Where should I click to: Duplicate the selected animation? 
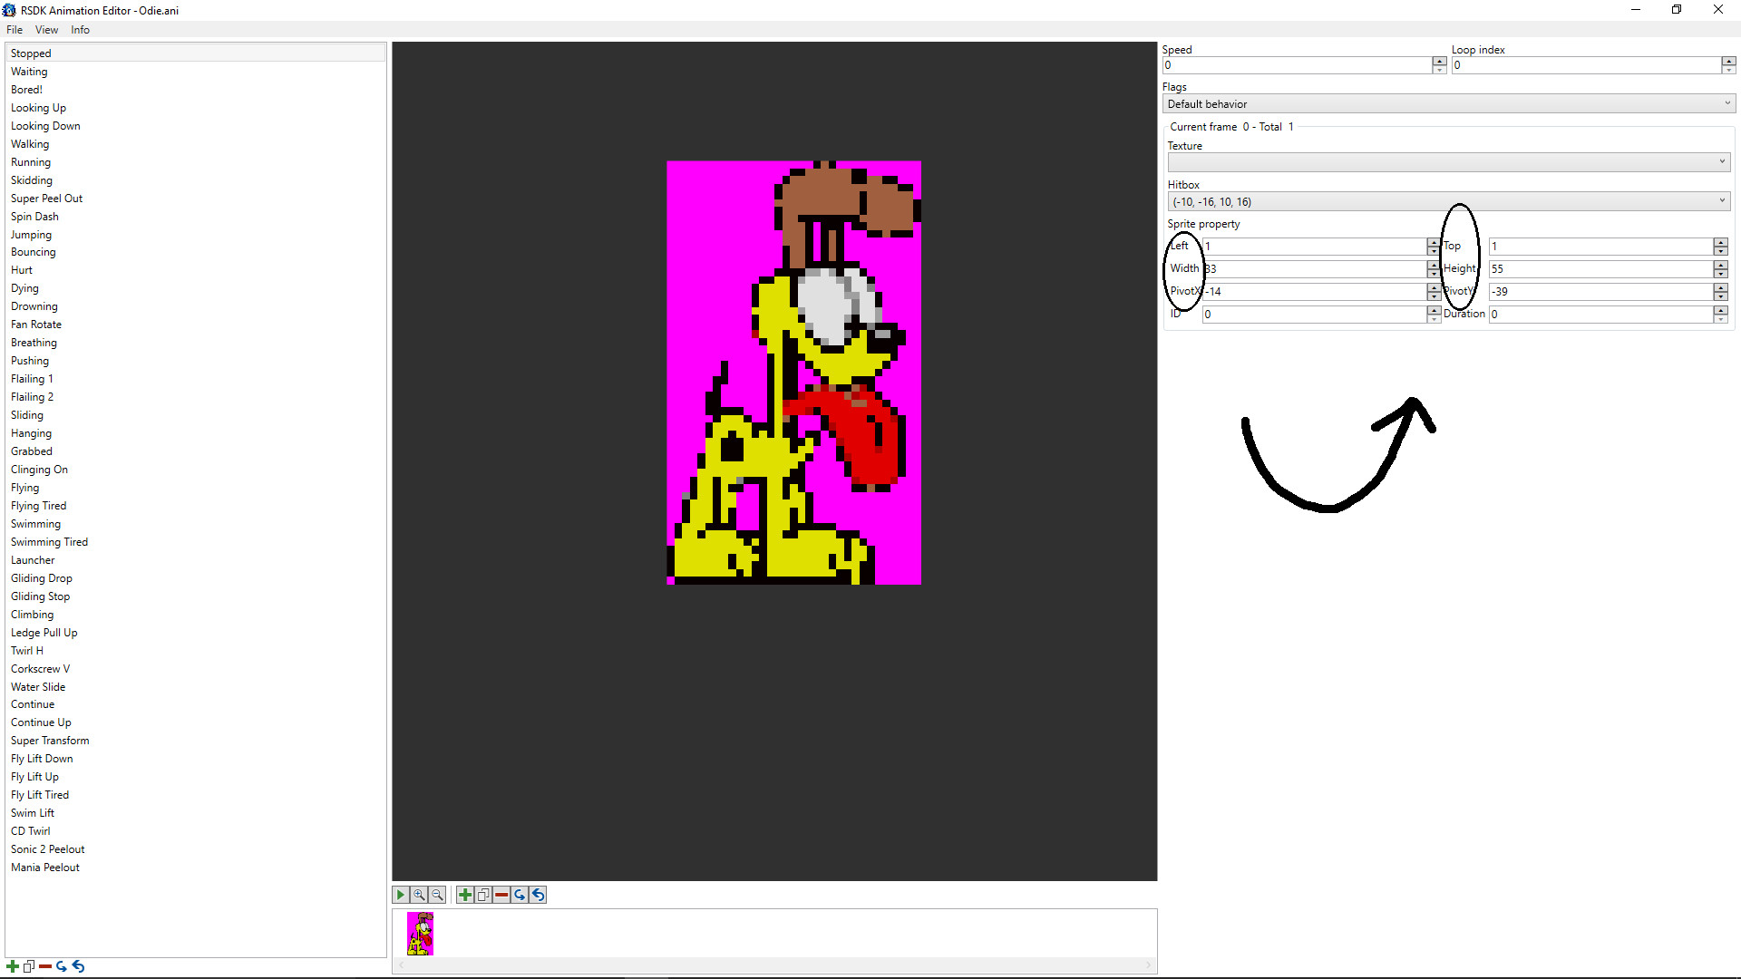point(28,966)
